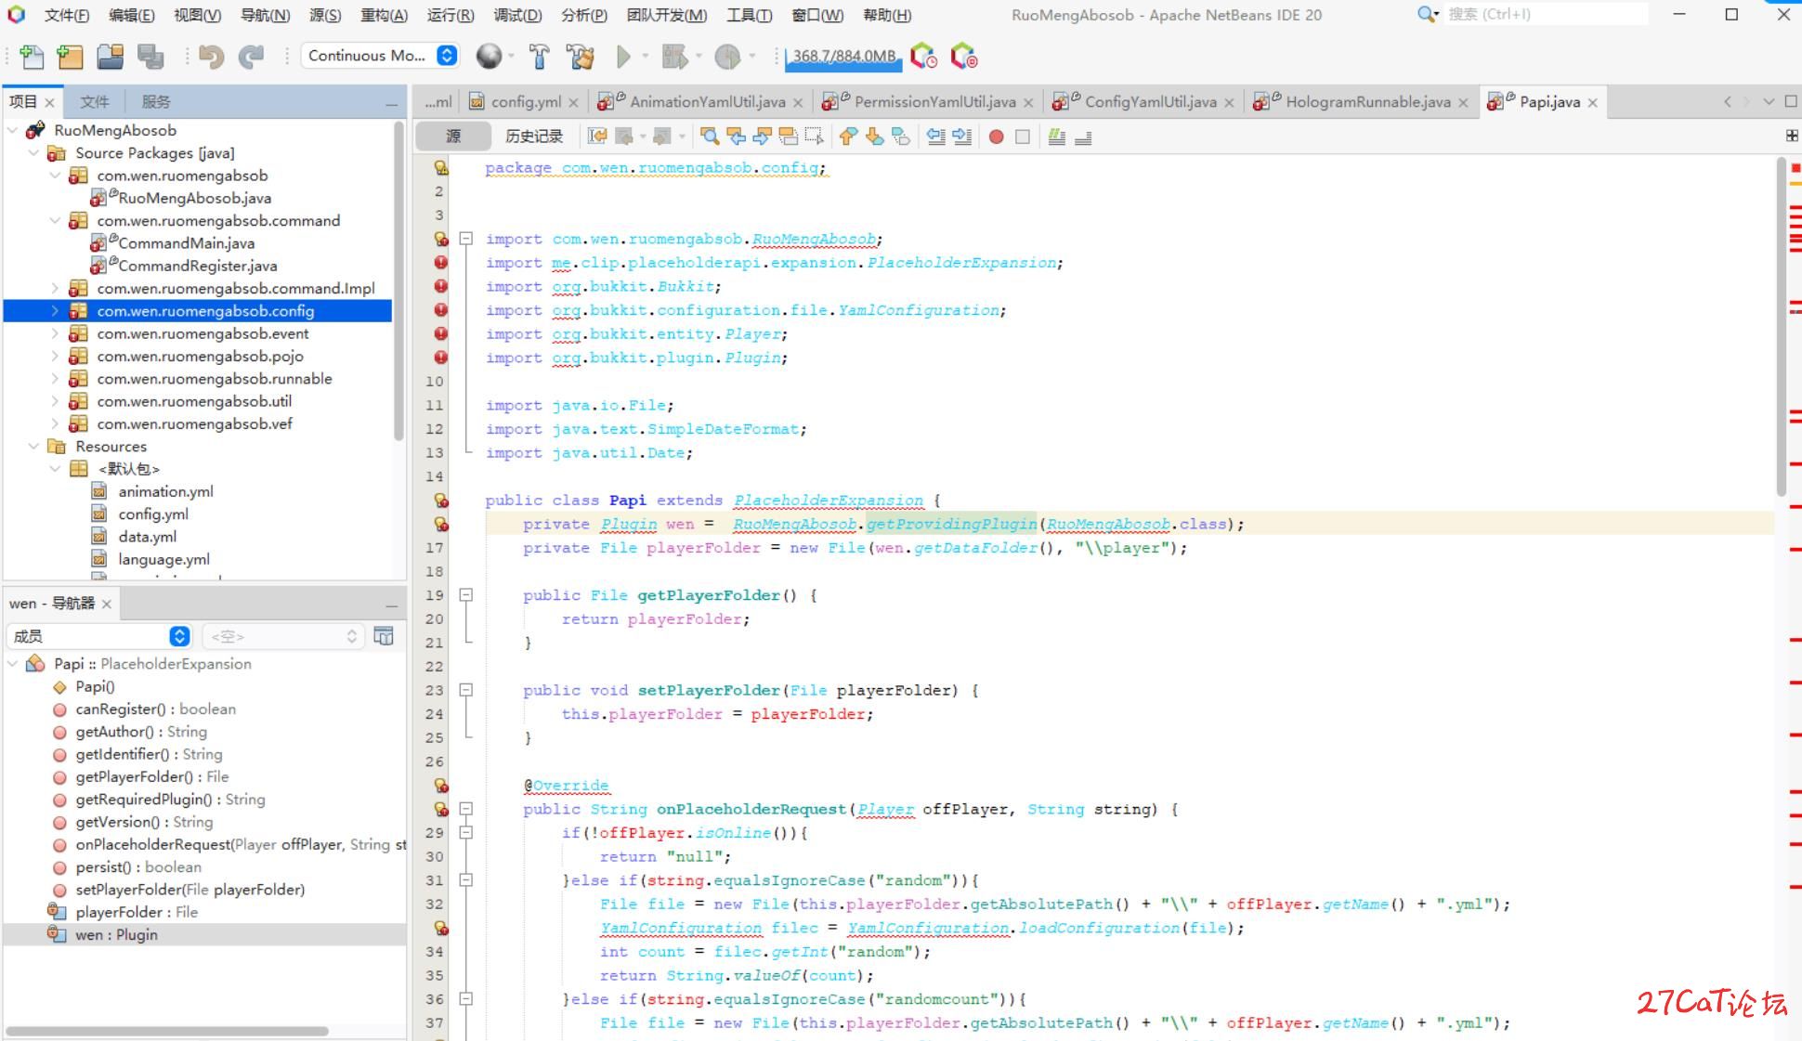The width and height of the screenshot is (1802, 1041).
Task: Switch to the 服务 Services panel tab
Action: click(x=156, y=102)
